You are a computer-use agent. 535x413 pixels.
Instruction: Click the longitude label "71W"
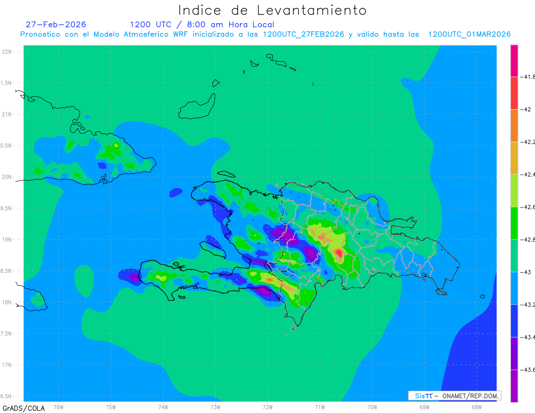pos(320,407)
